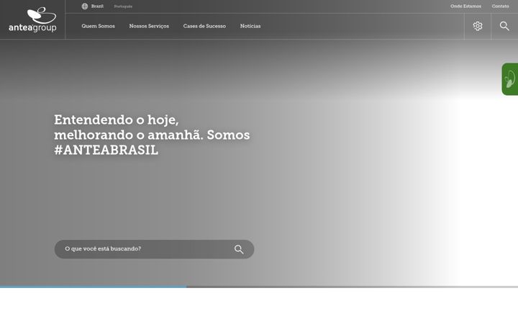Image resolution: width=518 pixels, height=324 pixels.
Task: Click the globe icon beside Brazil
Action: click(x=85, y=6)
